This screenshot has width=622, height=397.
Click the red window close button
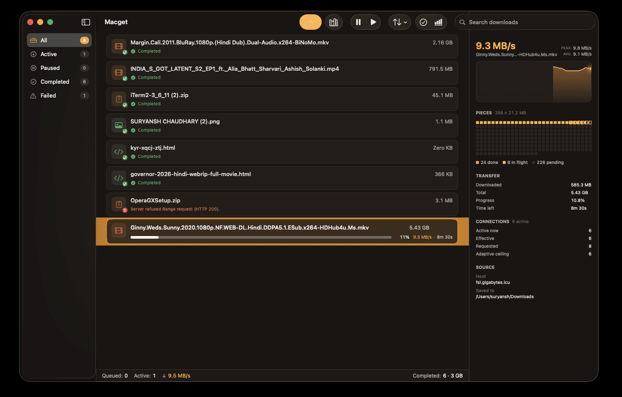[x=30, y=22]
